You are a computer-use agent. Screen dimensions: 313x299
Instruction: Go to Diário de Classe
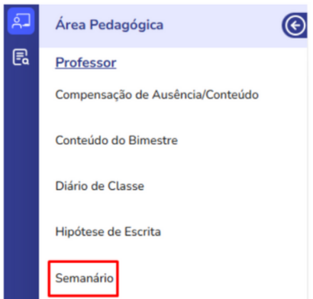(100, 186)
